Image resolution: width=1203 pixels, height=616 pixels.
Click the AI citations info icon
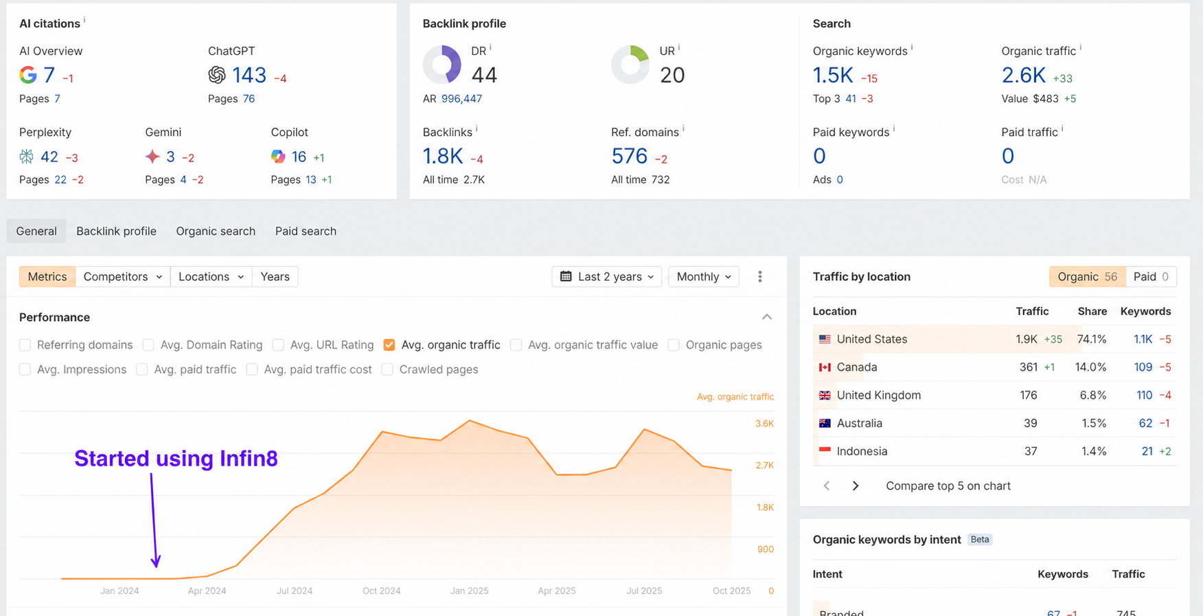click(84, 21)
